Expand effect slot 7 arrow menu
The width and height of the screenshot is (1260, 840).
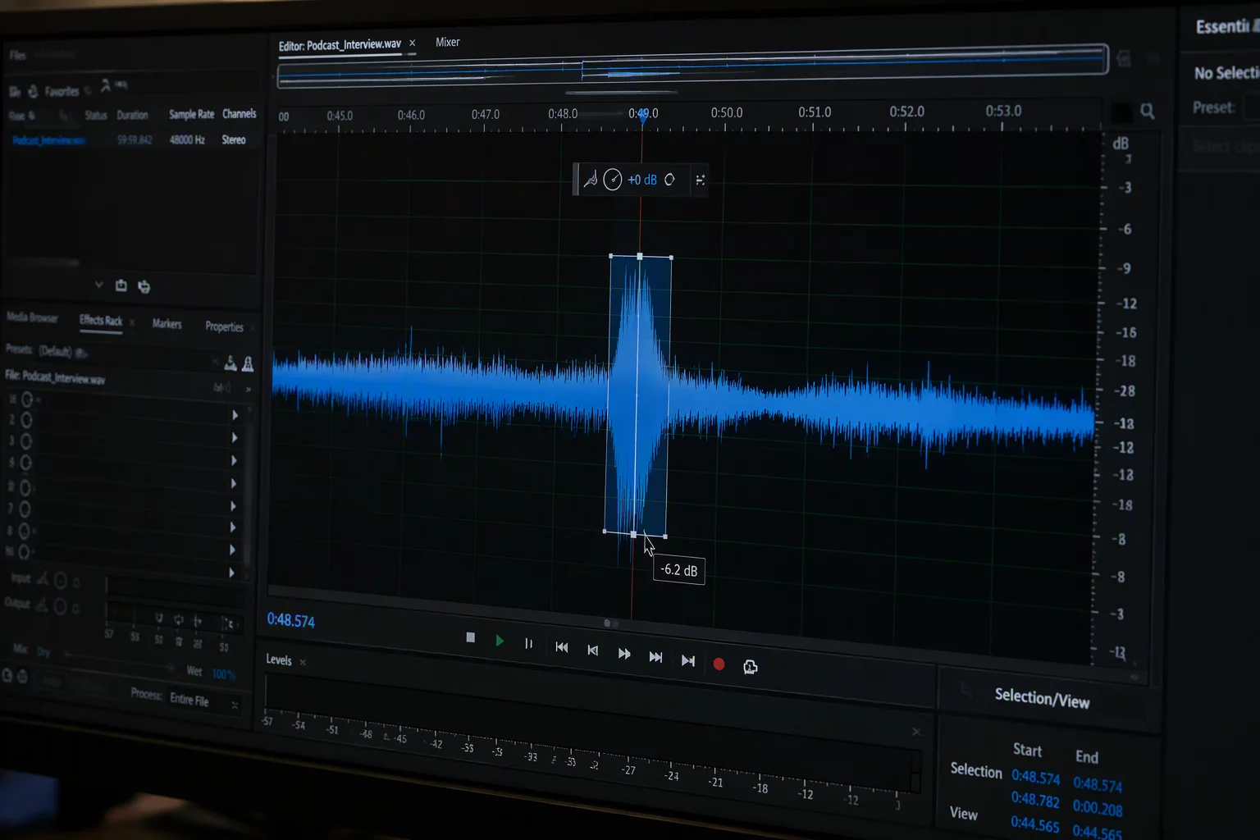234,527
